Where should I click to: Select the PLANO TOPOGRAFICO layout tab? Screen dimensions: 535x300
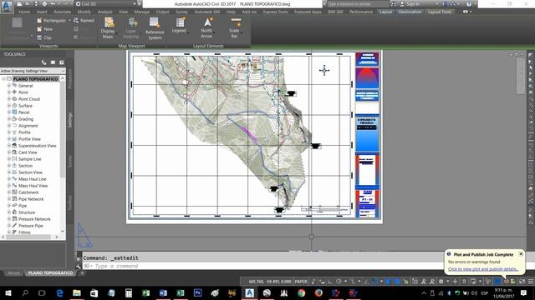point(50,273)
